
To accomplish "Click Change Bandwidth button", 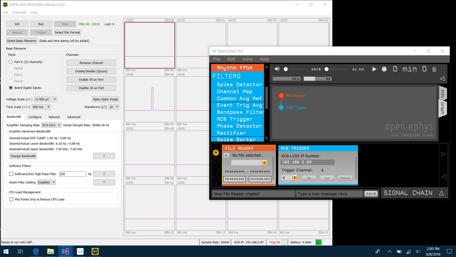I will click(23, 156).
